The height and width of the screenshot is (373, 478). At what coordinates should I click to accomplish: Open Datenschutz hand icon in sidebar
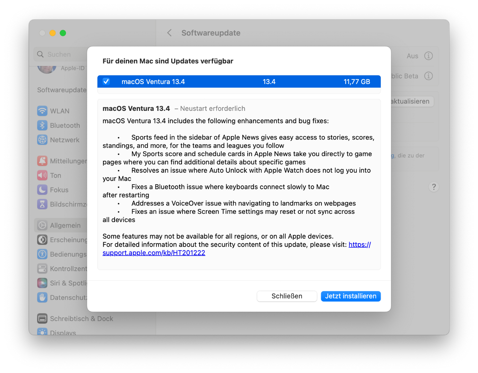pos(42,297)
